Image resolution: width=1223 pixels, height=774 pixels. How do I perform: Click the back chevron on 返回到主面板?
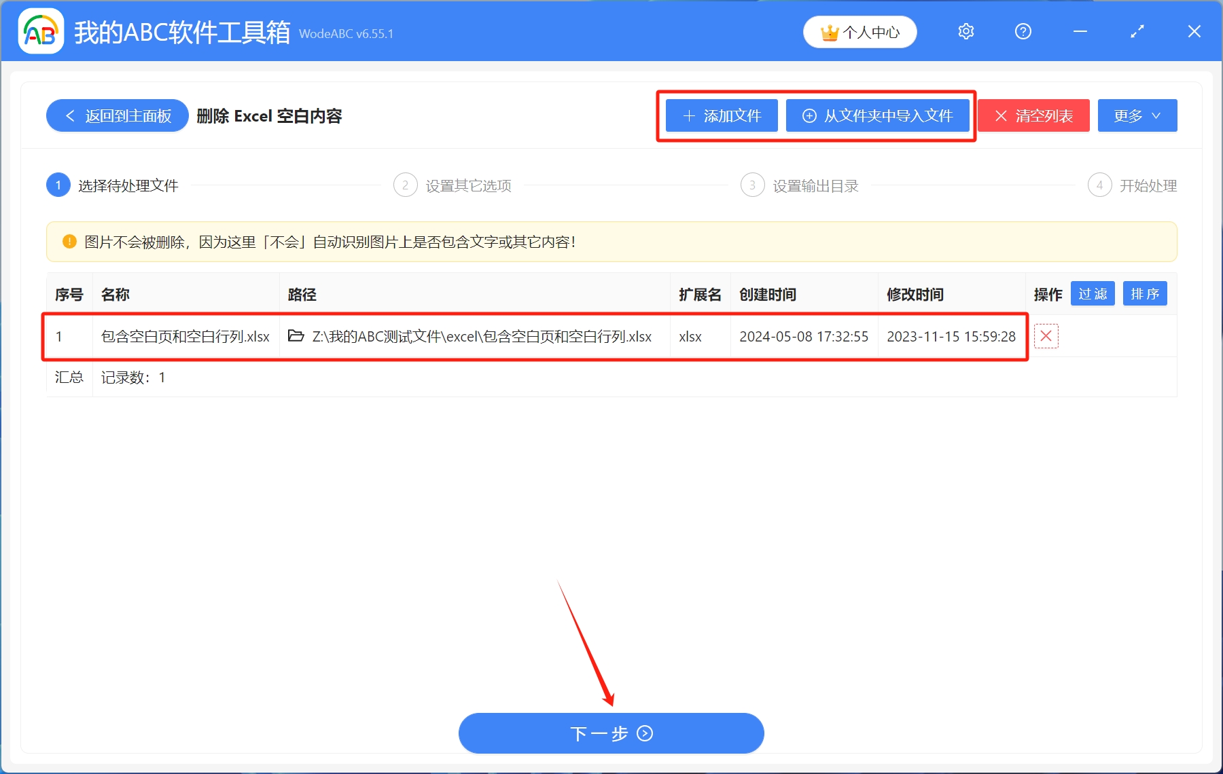[70, 115]
